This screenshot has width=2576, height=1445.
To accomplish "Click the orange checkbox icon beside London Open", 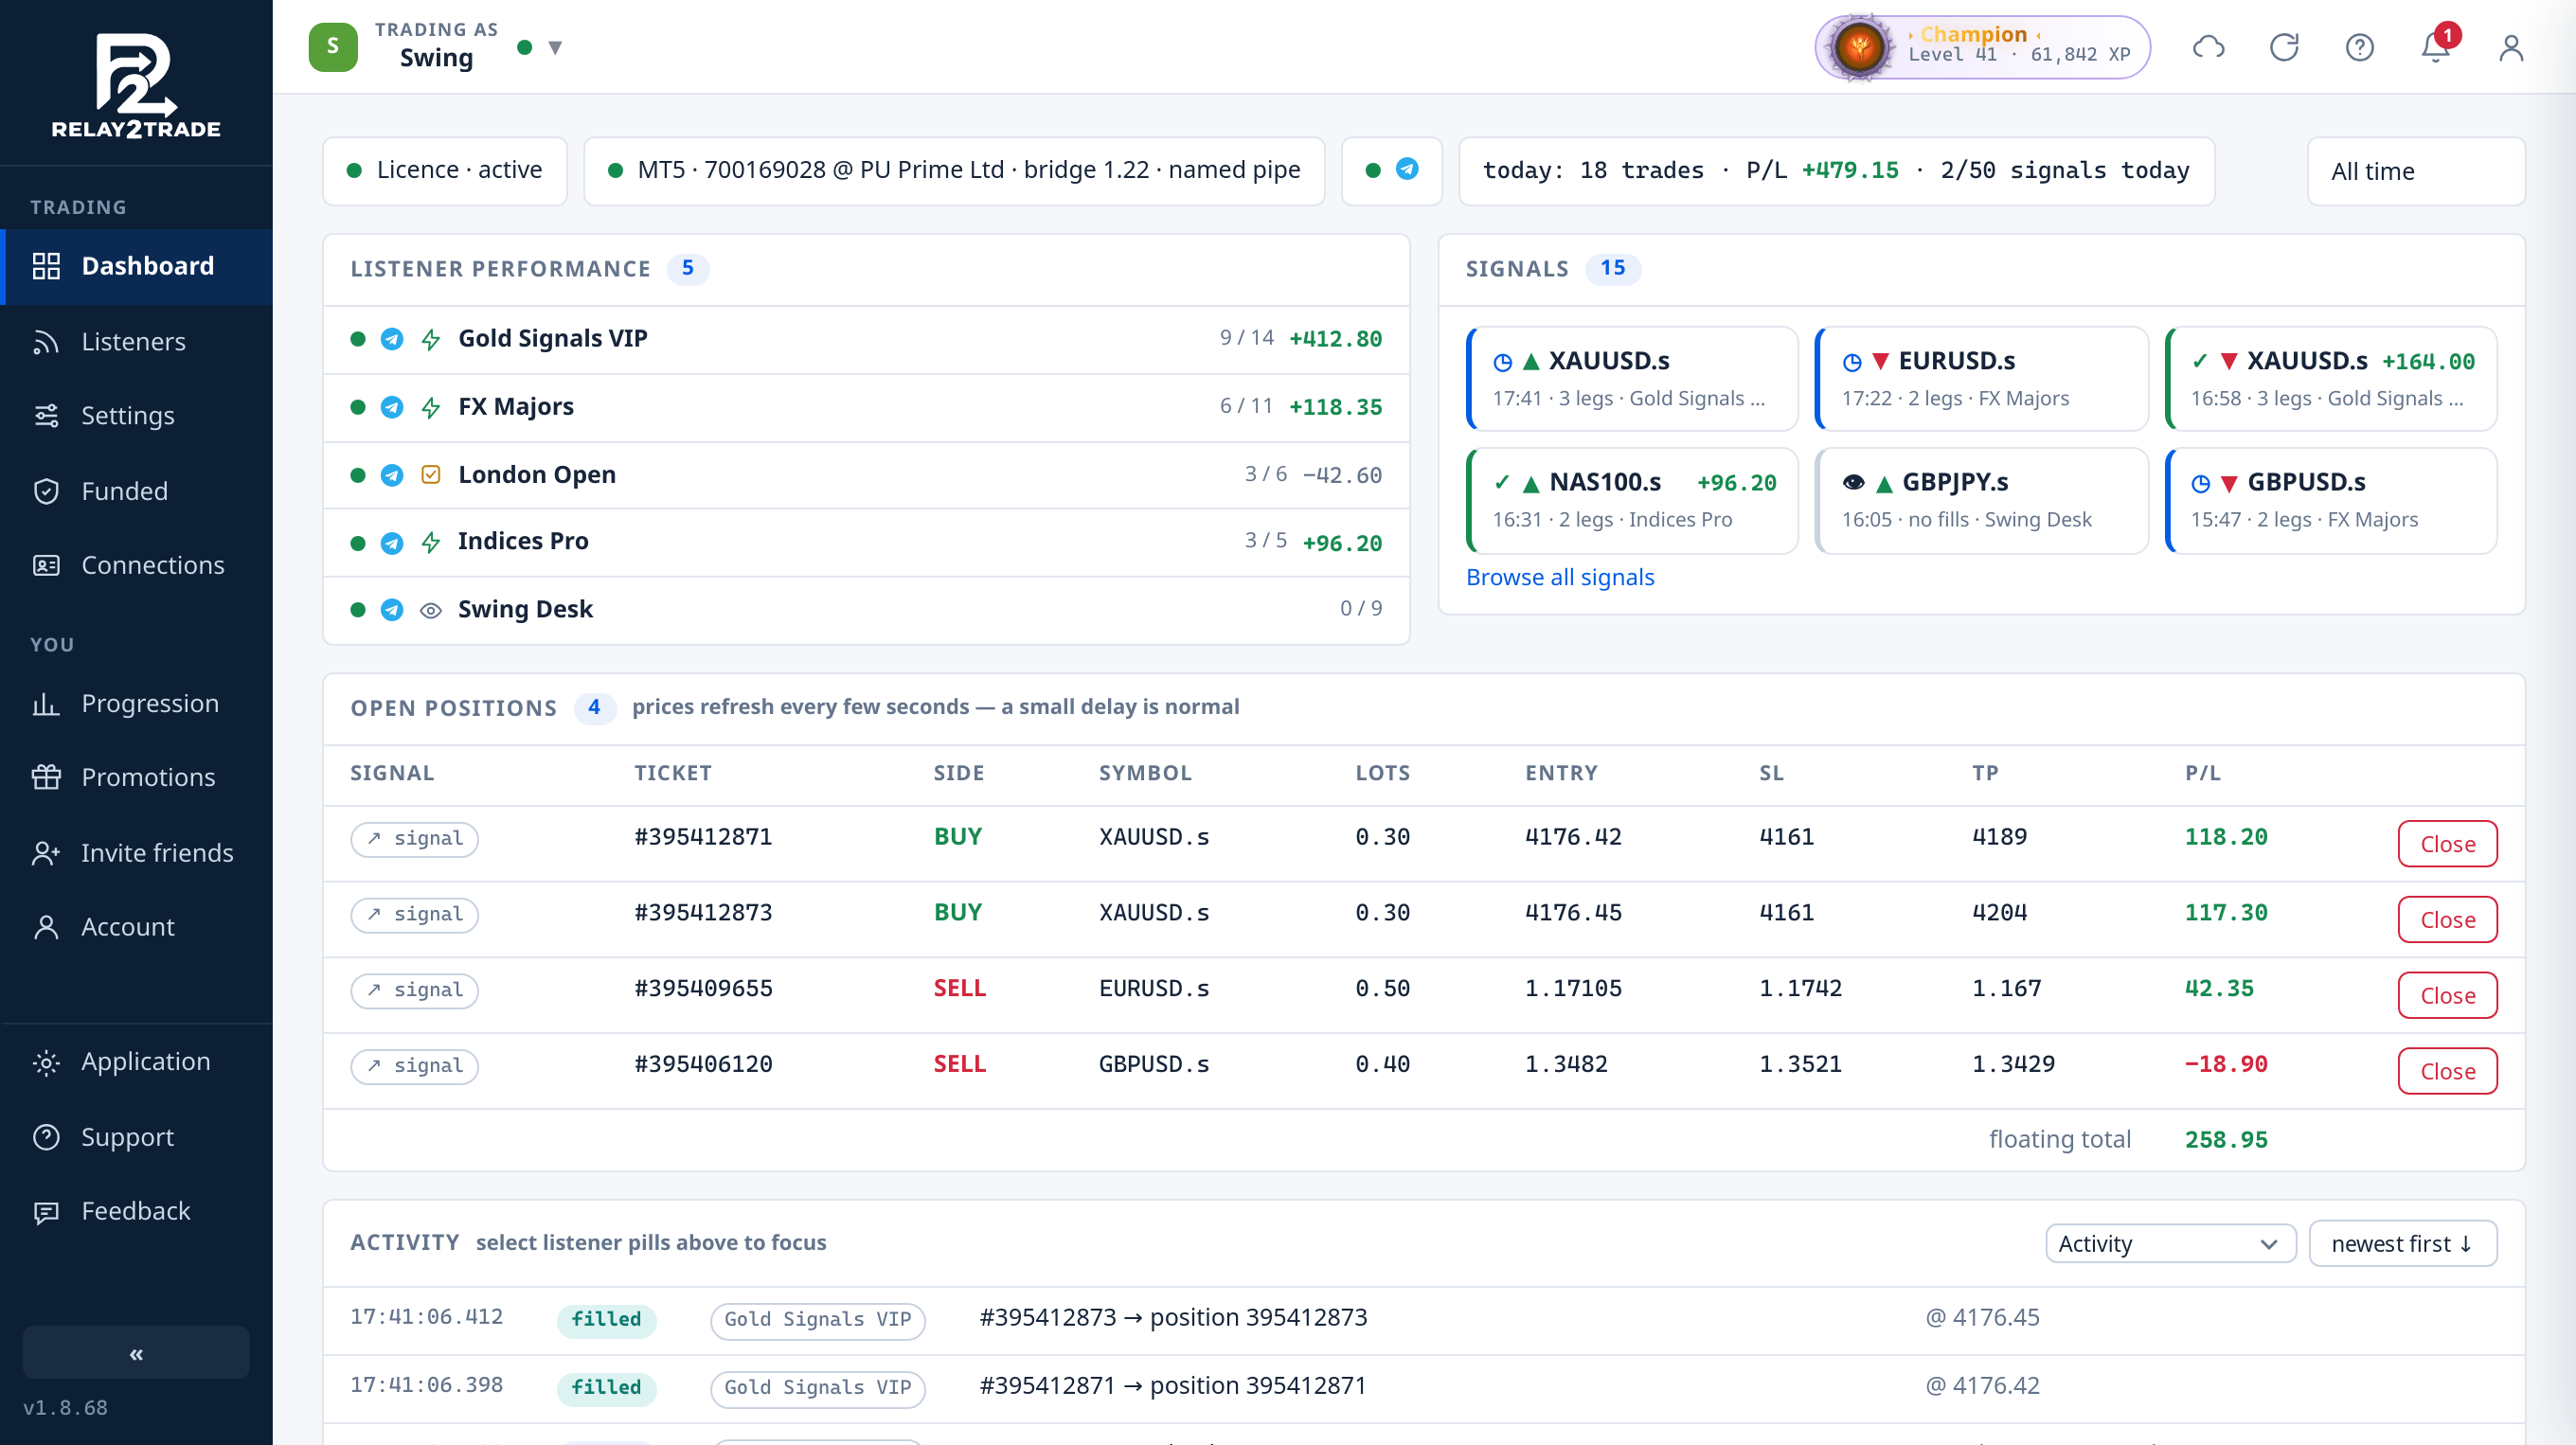I will click(x=431, y=475).
